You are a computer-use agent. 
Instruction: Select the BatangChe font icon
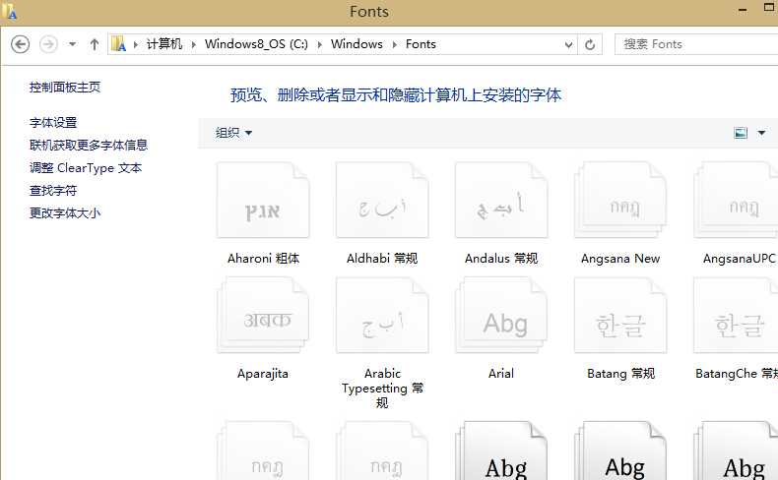[737, 315]
